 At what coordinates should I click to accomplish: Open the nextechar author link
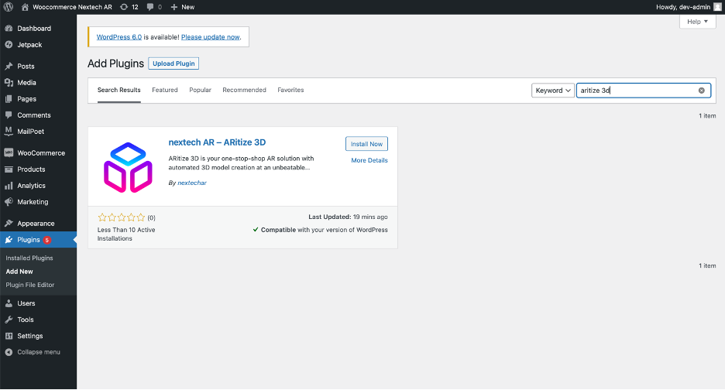click(x=192, y=183)
